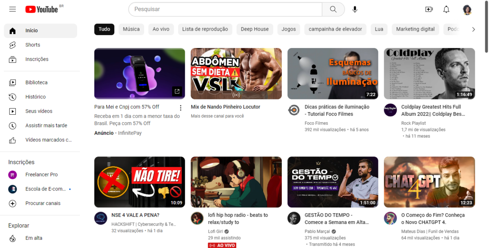Select the Tudo category tab
Image resolution: width=489 pixels, height=248 pixels.
pyautogui.click(x=104, y=29)
